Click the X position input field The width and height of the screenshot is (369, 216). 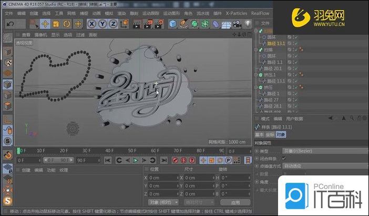coord(163,178)
